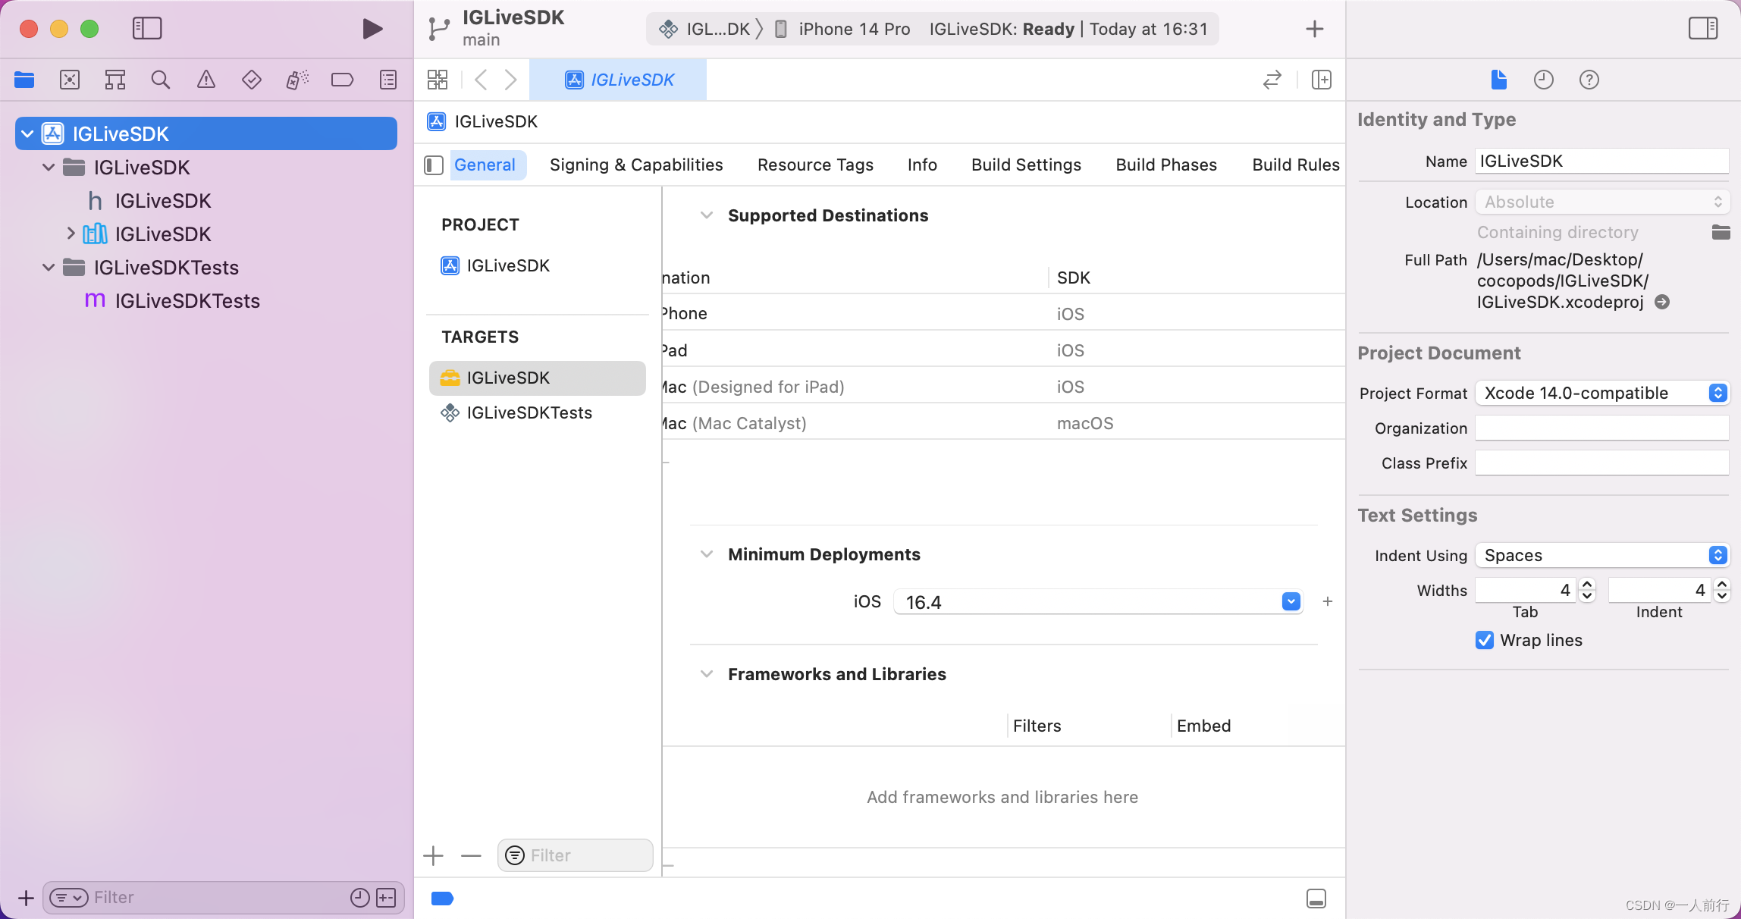1741x919 pixels.
Task: Open iOS deployment version dropdown
Action: tap(1291, 601)
